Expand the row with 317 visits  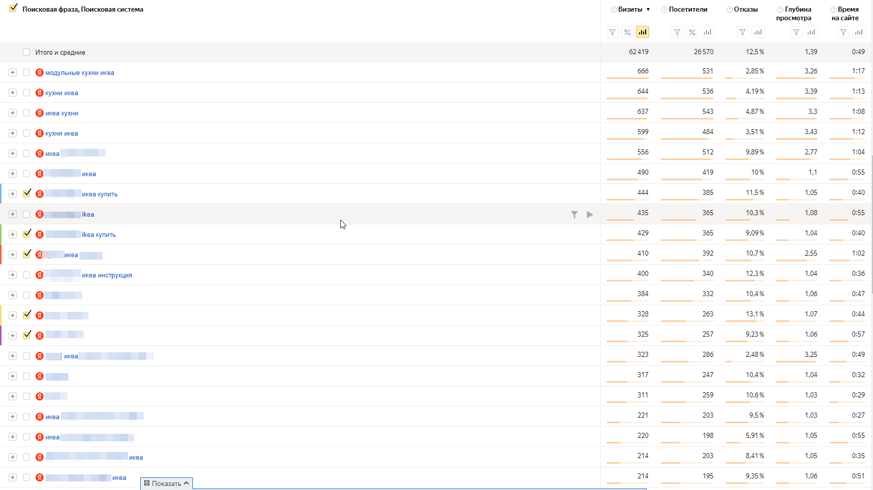pos(13,376)
